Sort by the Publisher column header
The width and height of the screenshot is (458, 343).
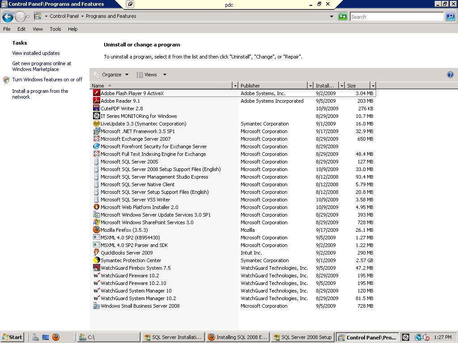[x=273, y=85]
